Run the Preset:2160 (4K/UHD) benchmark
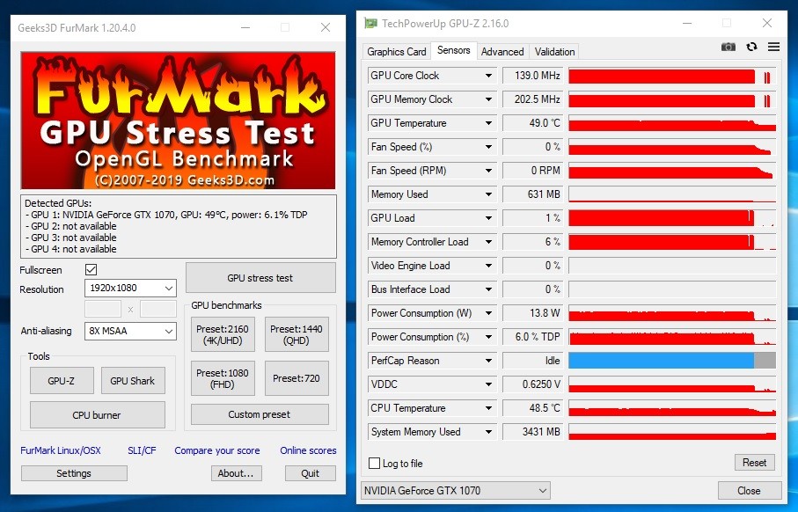 [223, 335]
